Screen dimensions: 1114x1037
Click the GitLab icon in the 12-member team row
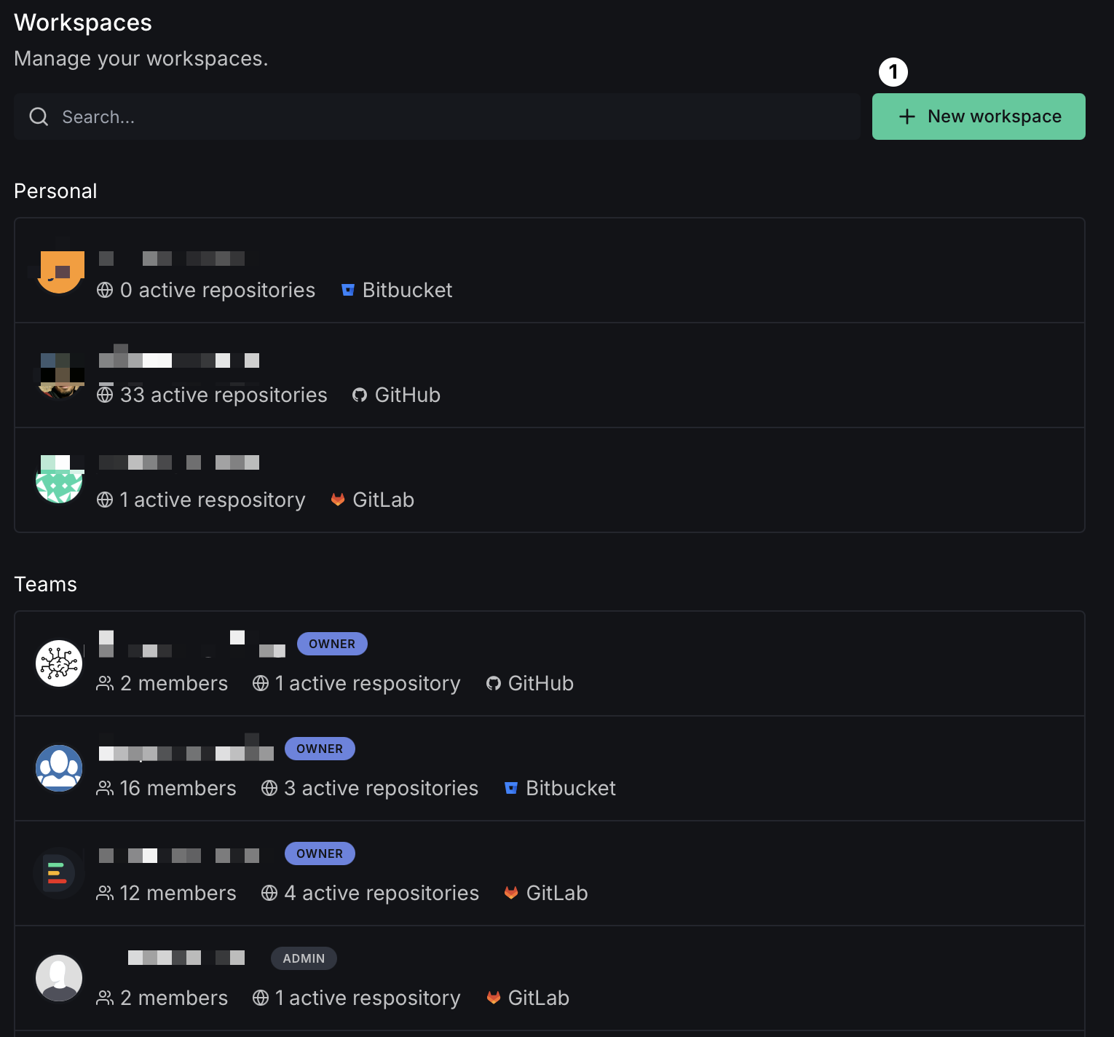511,894
